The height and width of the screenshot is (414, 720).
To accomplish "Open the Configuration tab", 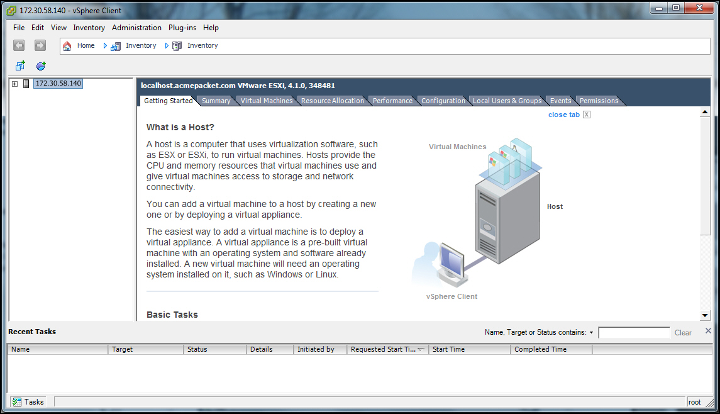I will [443, 101].
